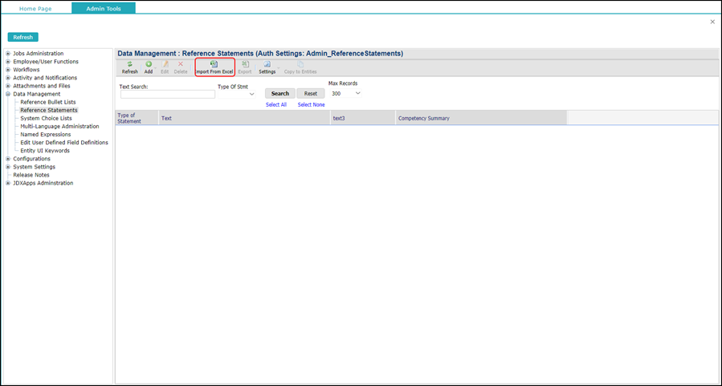The width and height of the screenshot is (722, 386).
Task: Click the Import From Excel icon
Action: tap(214, 64)
